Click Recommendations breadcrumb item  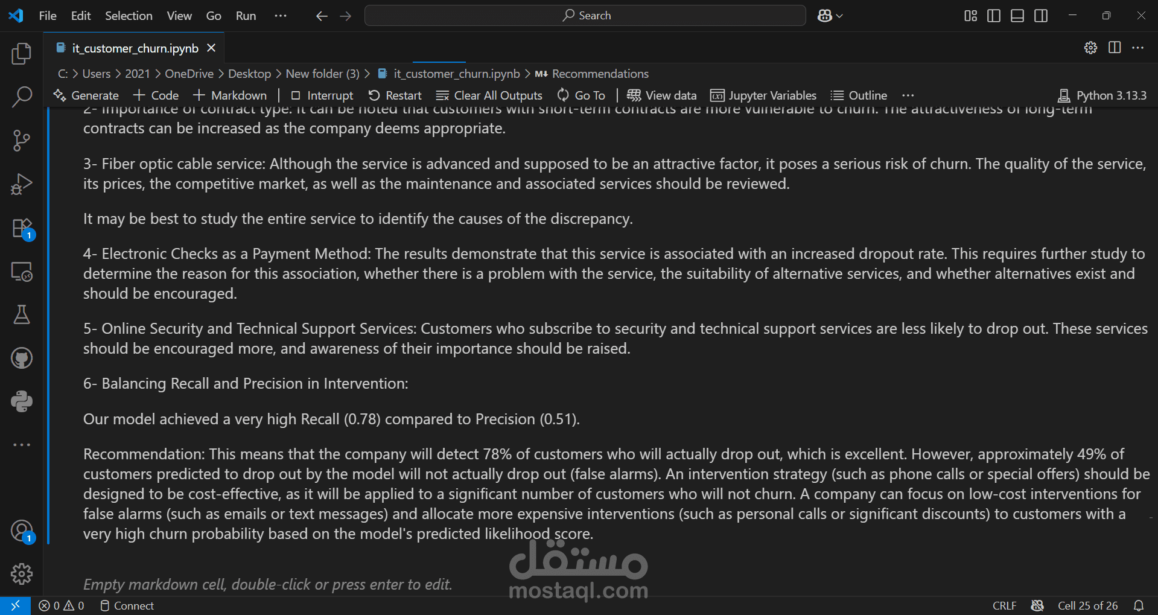[600, 74]
